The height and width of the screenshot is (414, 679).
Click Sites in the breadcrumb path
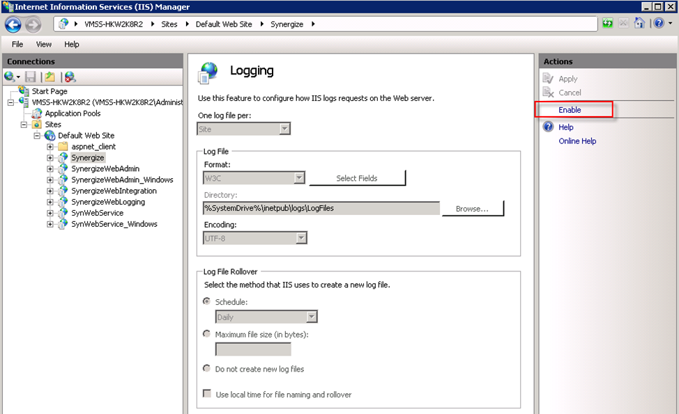[x=169, y=24]
